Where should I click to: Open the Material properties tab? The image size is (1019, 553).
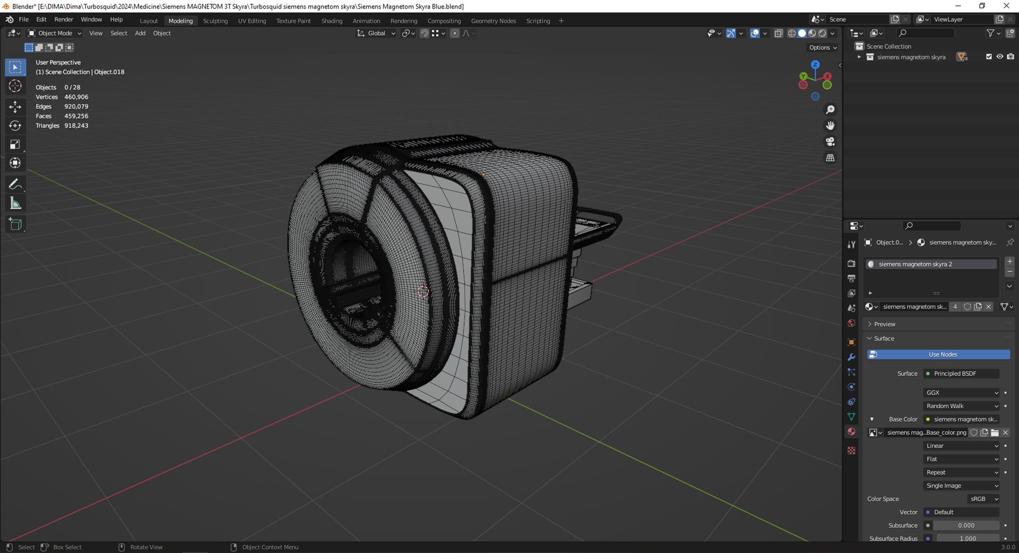point(851,431)
